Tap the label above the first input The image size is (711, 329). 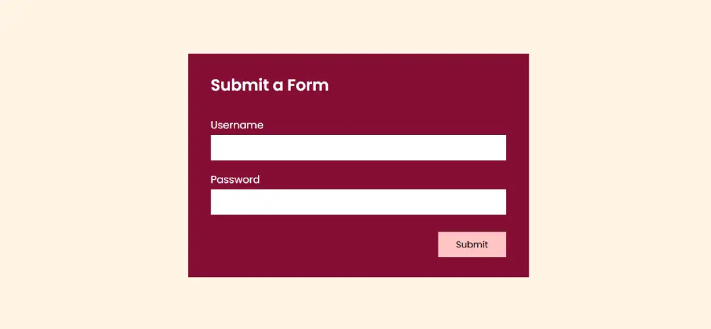coord(237,125)
